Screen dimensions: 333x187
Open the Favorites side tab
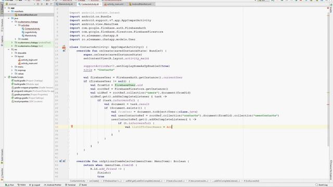click(2, 175)
